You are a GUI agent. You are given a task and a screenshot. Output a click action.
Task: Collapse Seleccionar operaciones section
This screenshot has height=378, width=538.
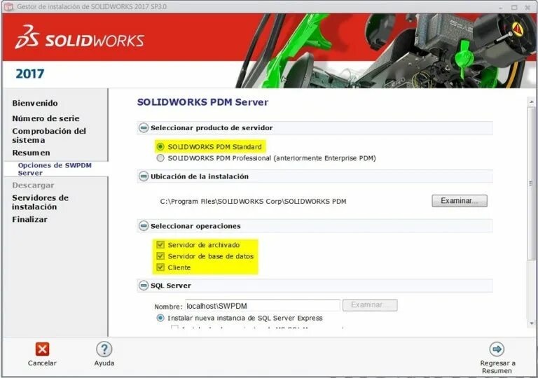(144, 226)
